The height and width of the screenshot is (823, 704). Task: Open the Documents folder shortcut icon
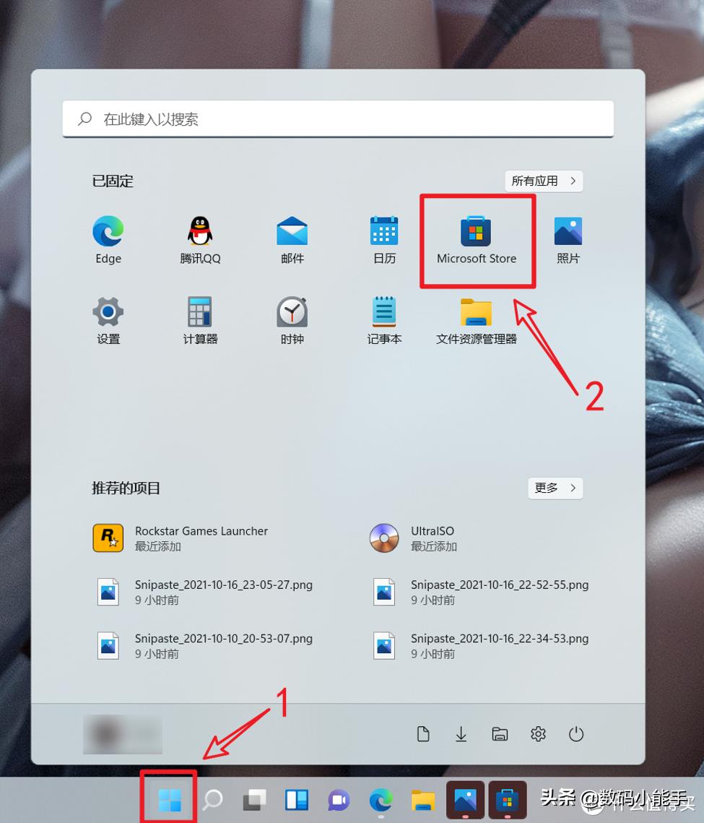423,734
